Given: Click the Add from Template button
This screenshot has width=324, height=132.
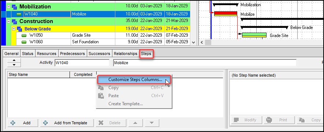Looking at the screenshot, I should tap(67, 123).
